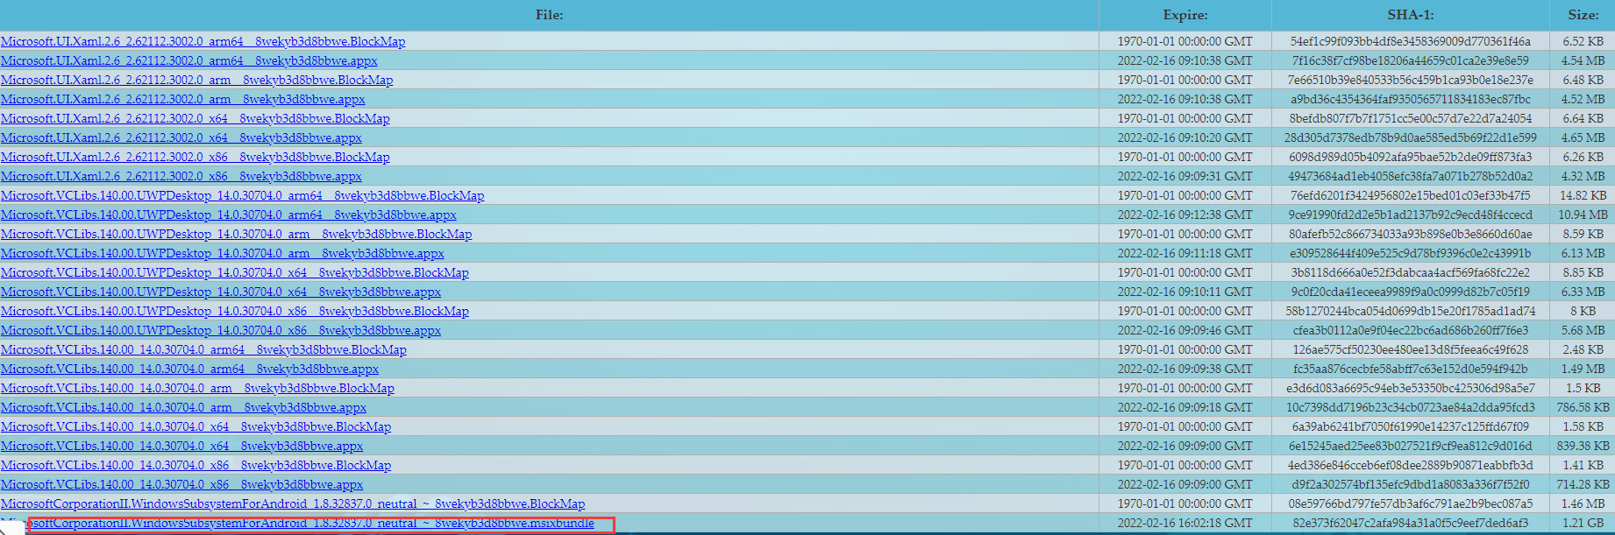Click the Microsoft.UI.Xaml.2.6 x64 appx link
Viewport: 1615px width, 535px height.
[x=181, y=137]
